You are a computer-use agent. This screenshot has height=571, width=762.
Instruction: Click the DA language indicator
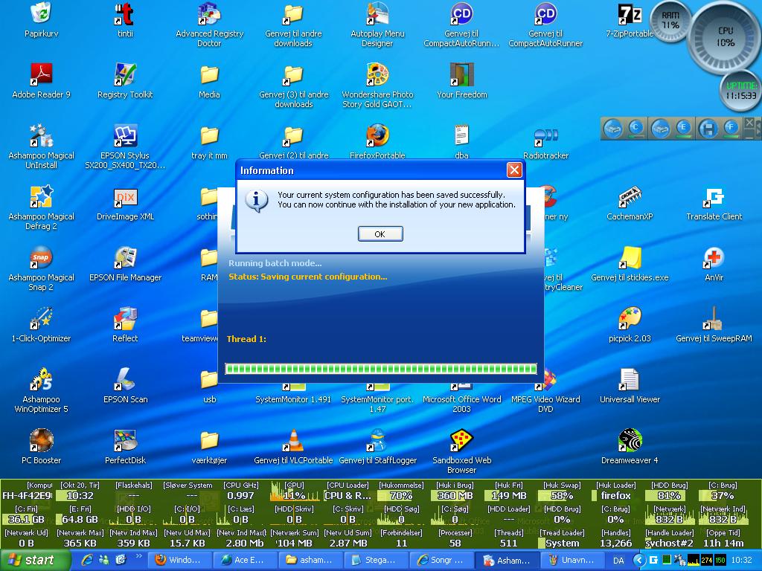tap(618, 561)
